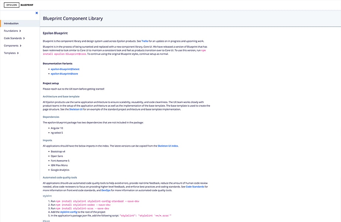Click the Blueprint Component Library heading
Screen dimensions: 341x222
pos(72,19)
